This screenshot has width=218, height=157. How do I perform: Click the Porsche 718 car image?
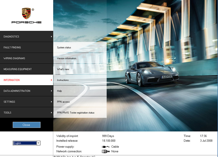pyautogui.click(x=152, y=74)
